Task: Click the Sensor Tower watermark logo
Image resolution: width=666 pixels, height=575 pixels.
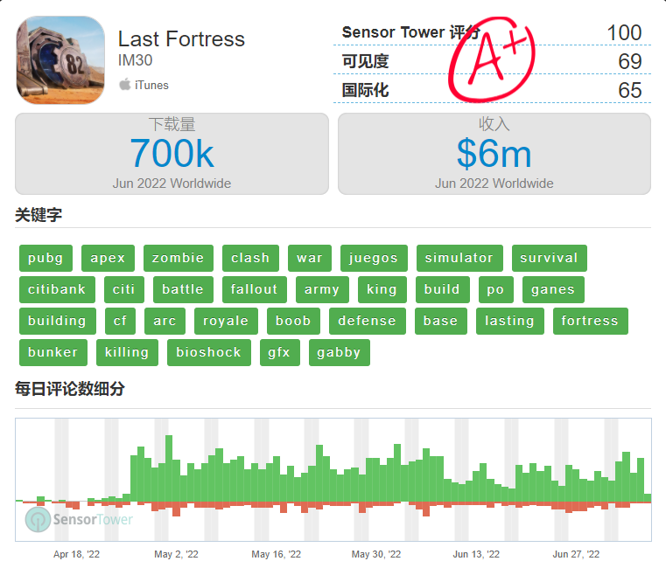Action: pyautogui.click(x=79, y=519)
